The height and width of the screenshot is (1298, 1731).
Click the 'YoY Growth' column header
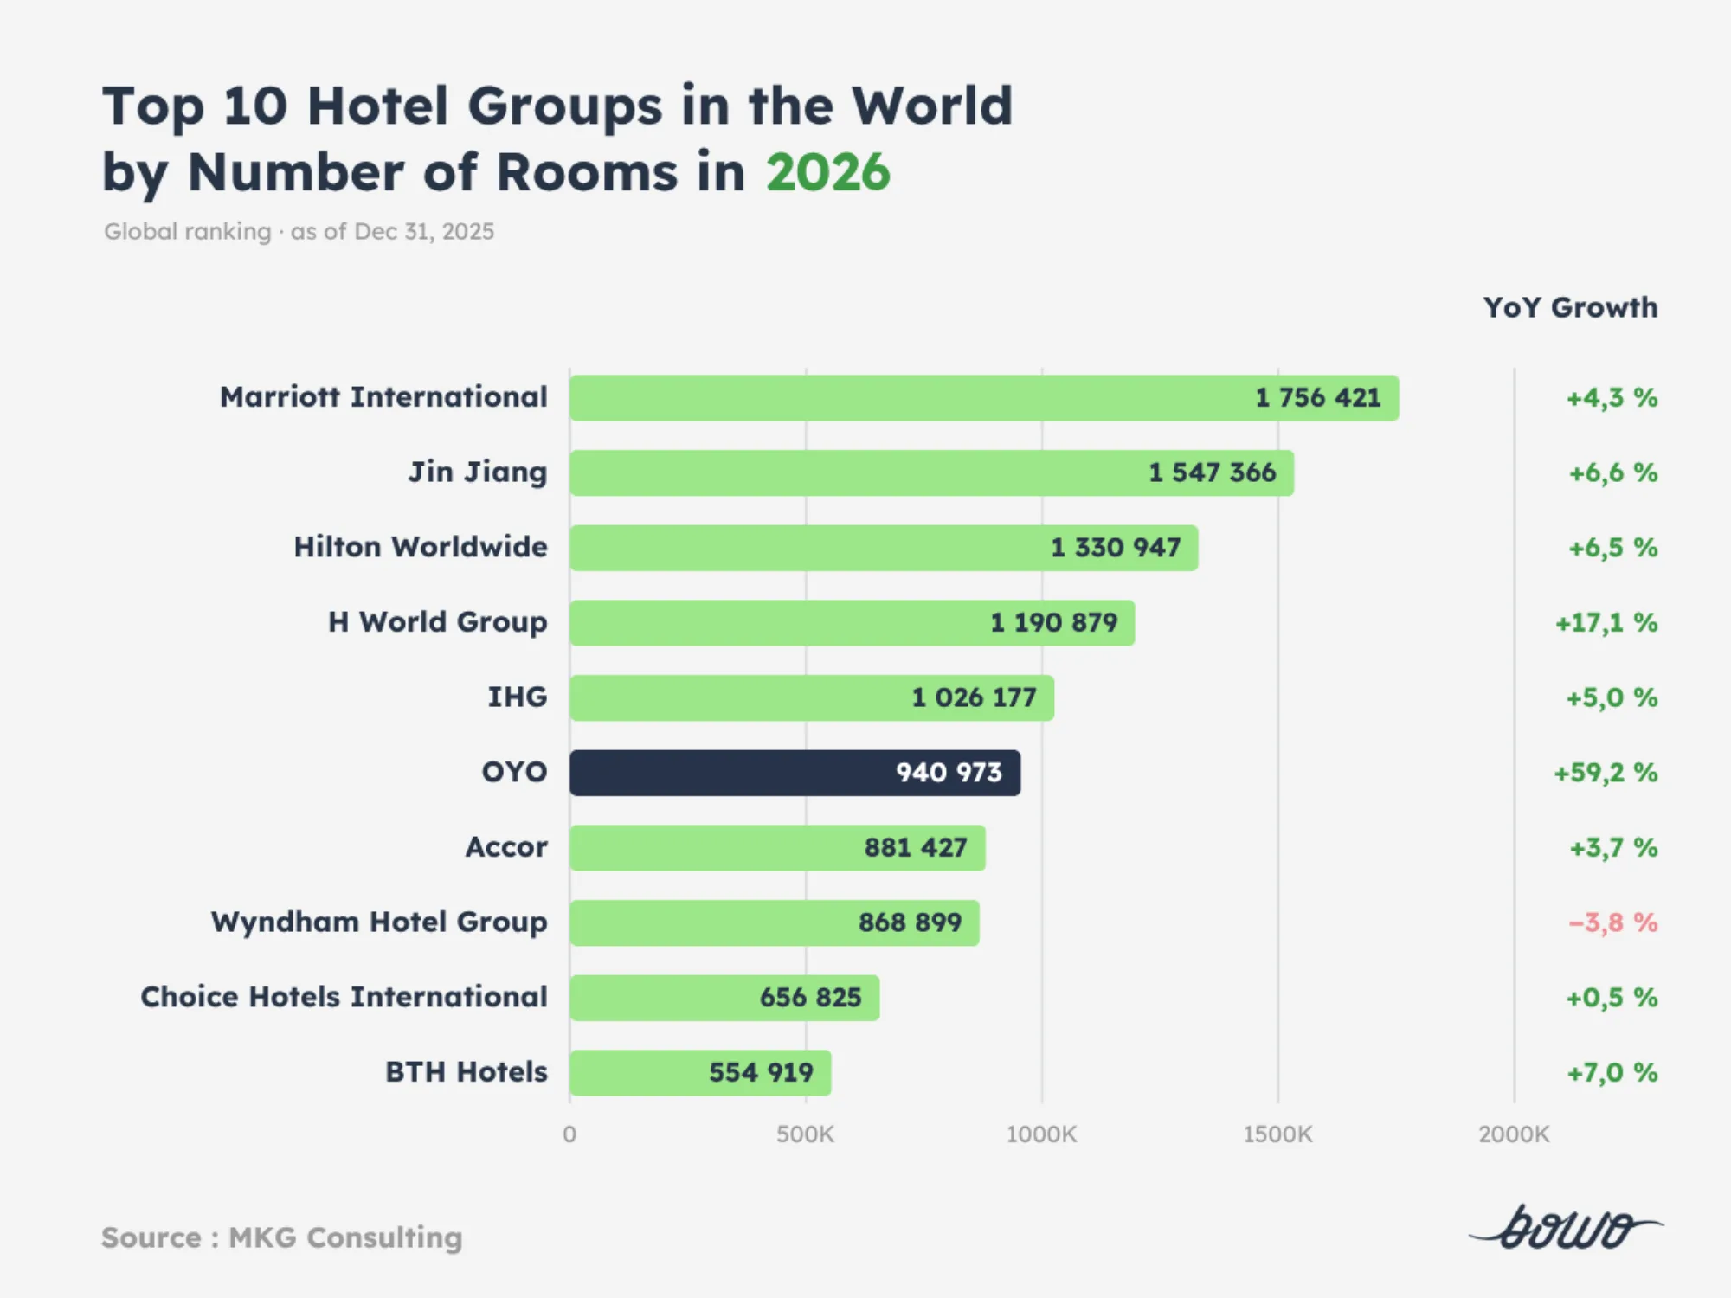tap(1570, 307)
